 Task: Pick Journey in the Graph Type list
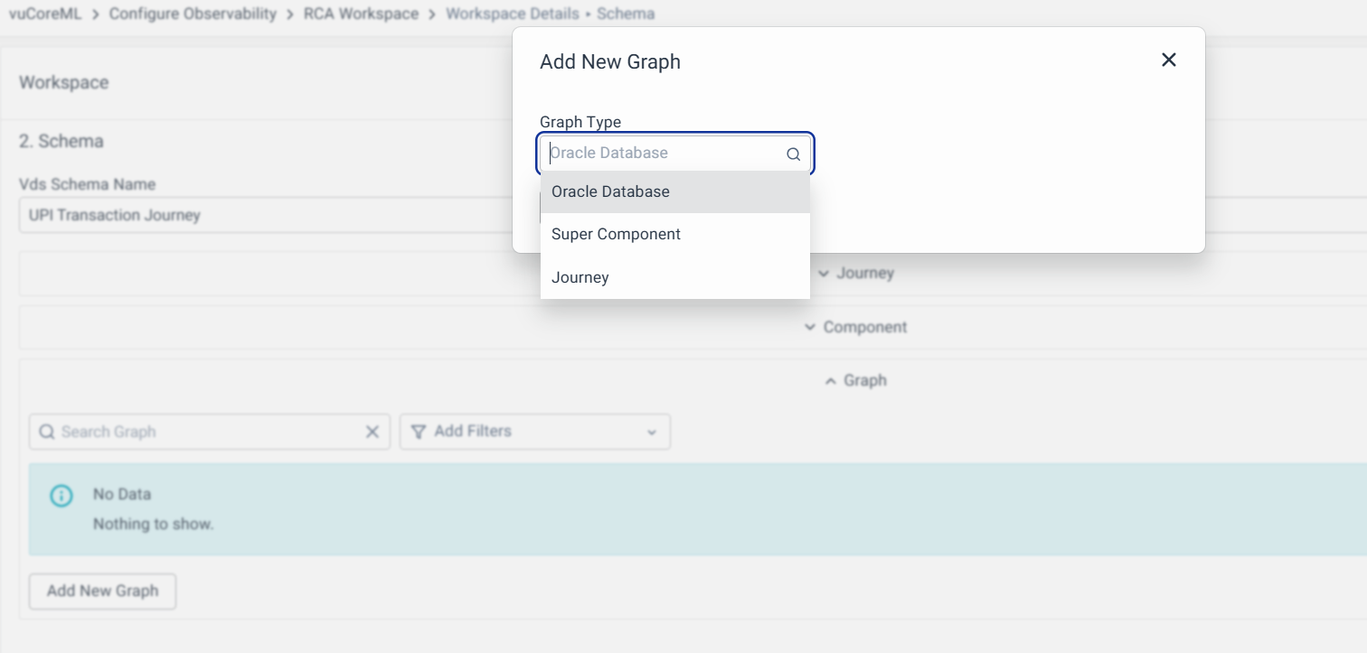click(x=580, y=277)
